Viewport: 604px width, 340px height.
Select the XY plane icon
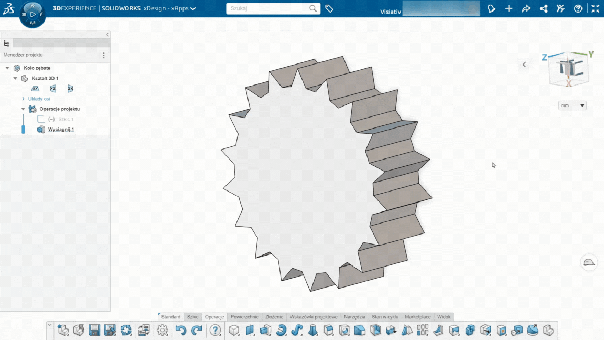(x=35, y=88)
